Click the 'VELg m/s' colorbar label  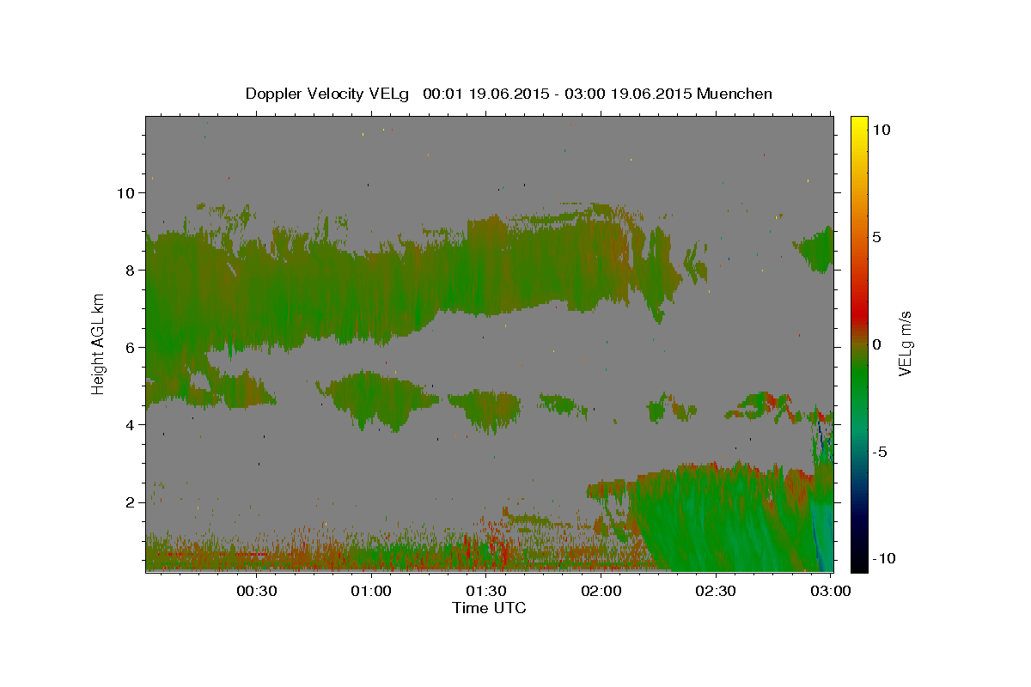[x=905, y=343]
